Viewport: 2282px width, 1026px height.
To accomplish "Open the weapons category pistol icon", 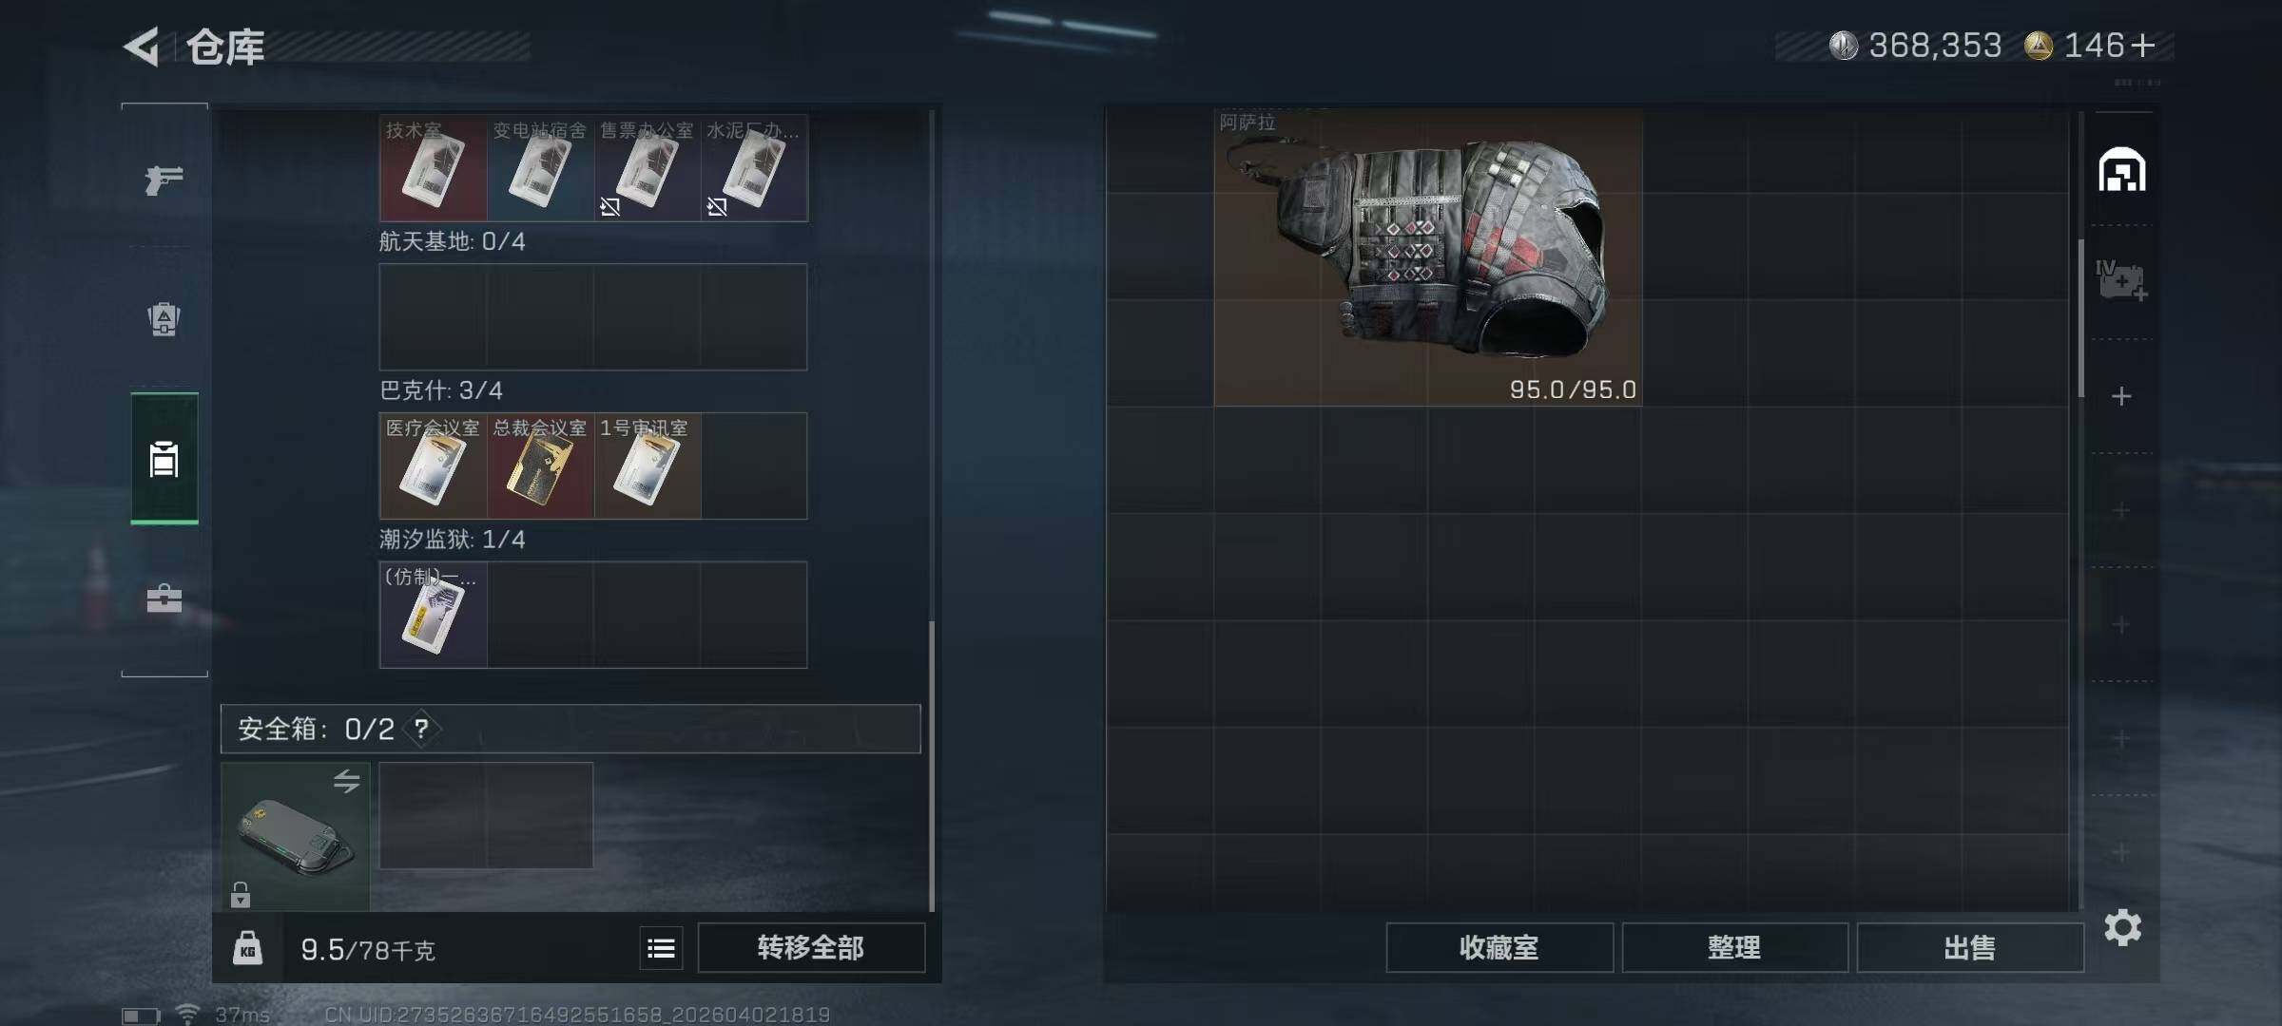I will tap(164, 180).
